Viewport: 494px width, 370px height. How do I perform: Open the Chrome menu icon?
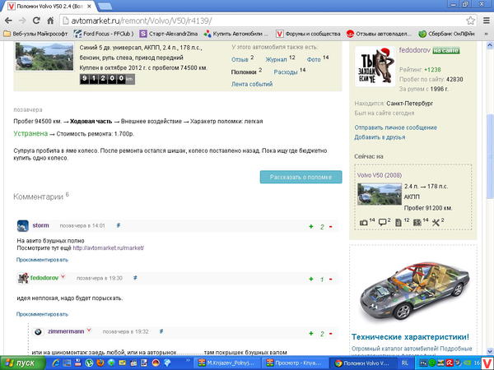tap(487, 21)
